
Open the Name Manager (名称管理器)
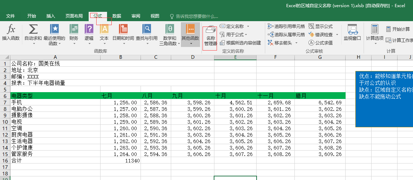pos(211,36)
